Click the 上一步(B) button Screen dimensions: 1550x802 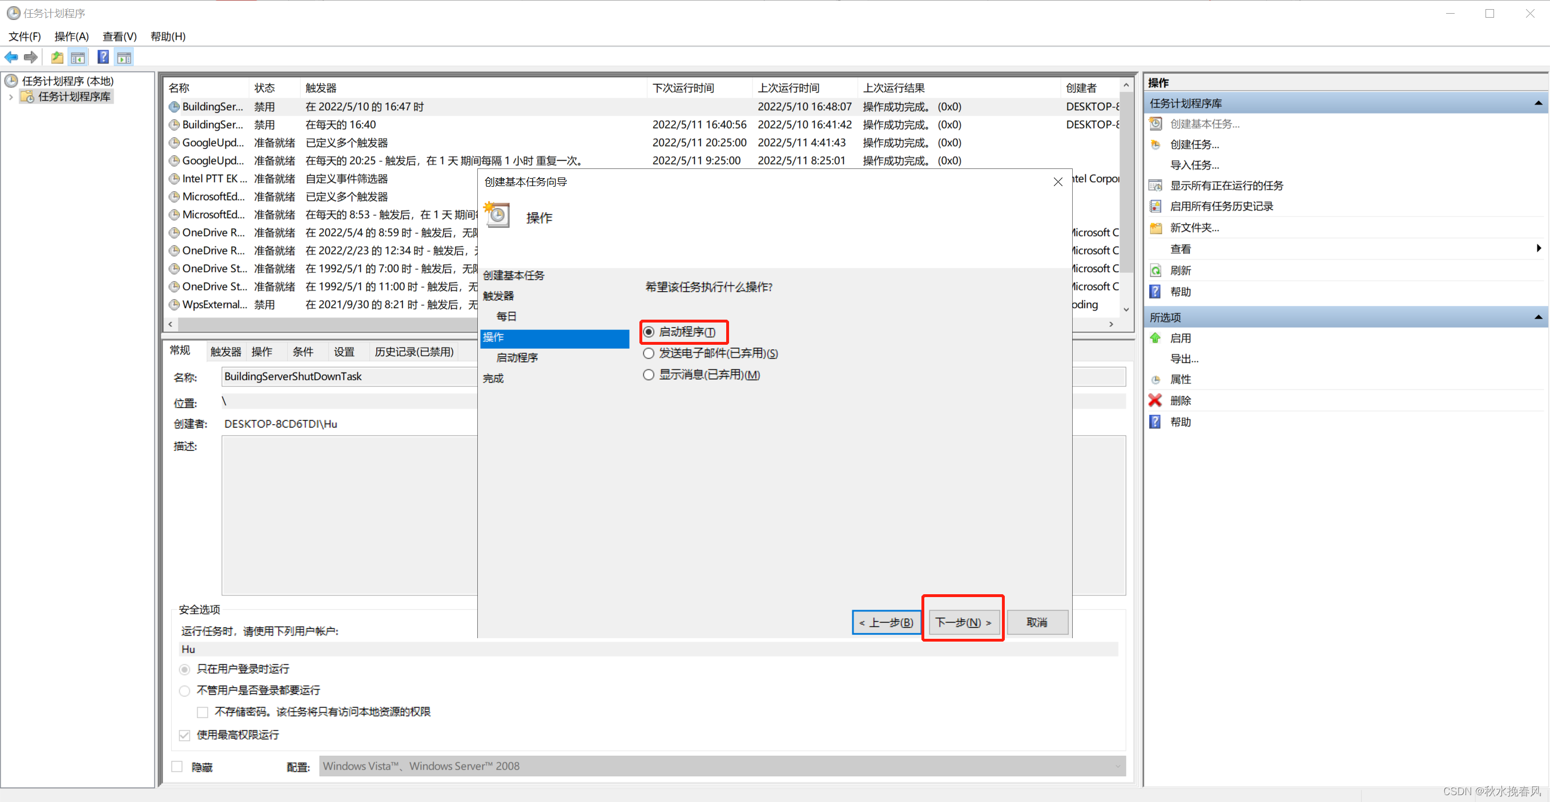click(x=886, y=622)
